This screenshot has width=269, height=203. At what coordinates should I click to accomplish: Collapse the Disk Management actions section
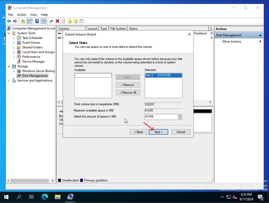260,35
